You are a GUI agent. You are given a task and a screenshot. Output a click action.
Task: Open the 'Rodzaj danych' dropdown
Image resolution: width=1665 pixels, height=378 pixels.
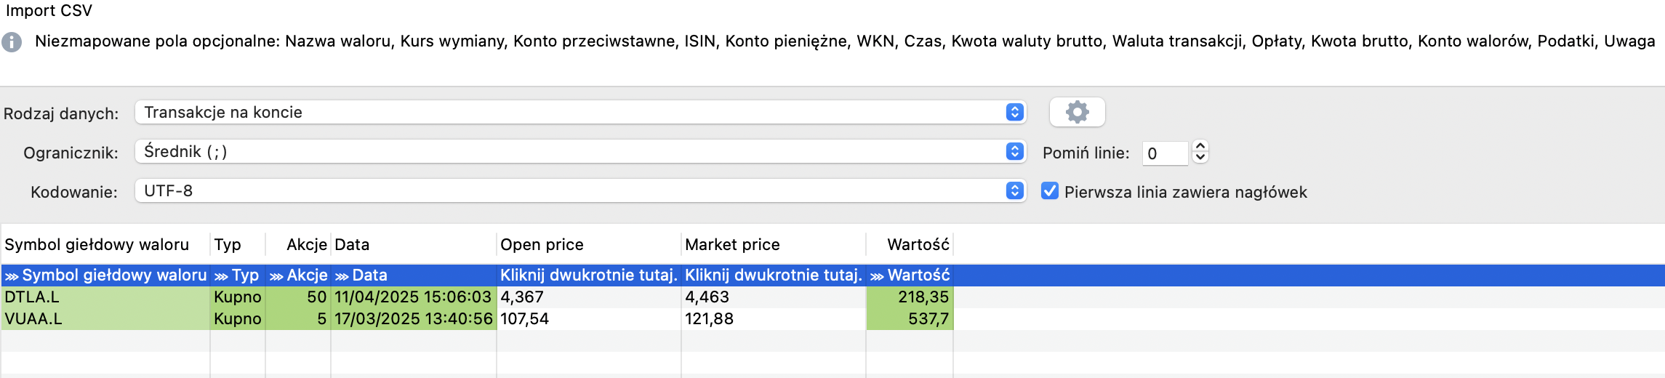579,112
